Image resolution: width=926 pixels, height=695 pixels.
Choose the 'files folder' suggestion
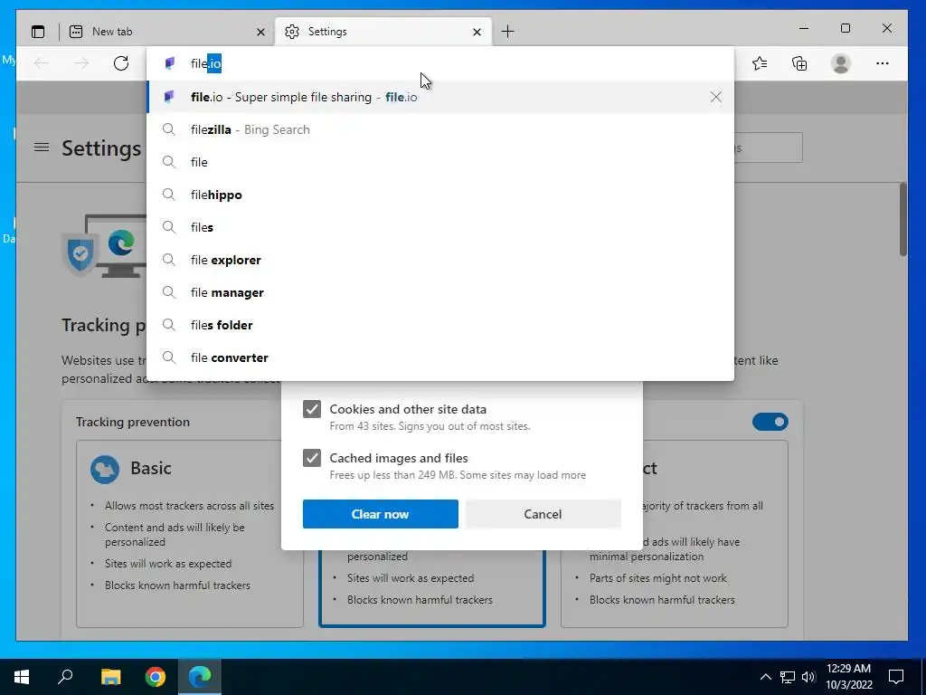pyautogui.click(x=440, y=325)
